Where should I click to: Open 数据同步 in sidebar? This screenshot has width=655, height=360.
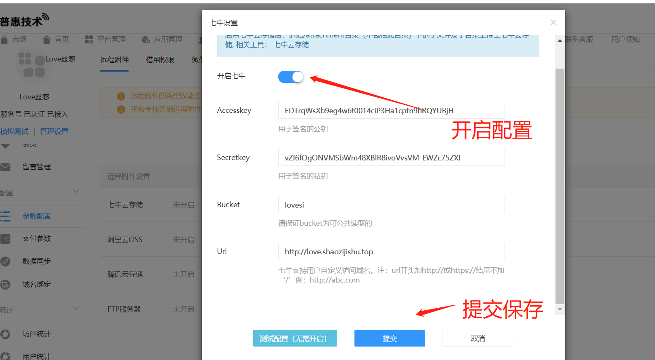click(37, 261)
